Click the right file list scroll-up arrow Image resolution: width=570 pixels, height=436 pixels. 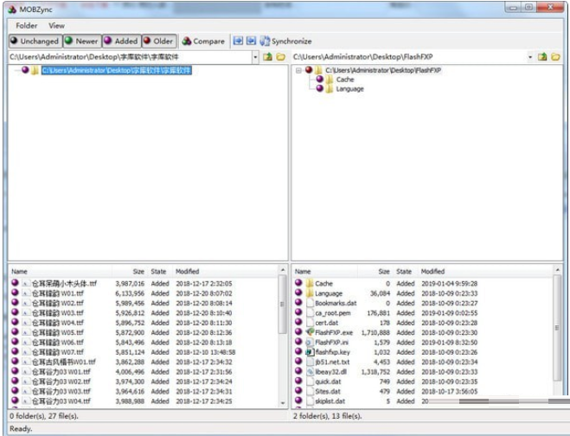coord(557,270)
